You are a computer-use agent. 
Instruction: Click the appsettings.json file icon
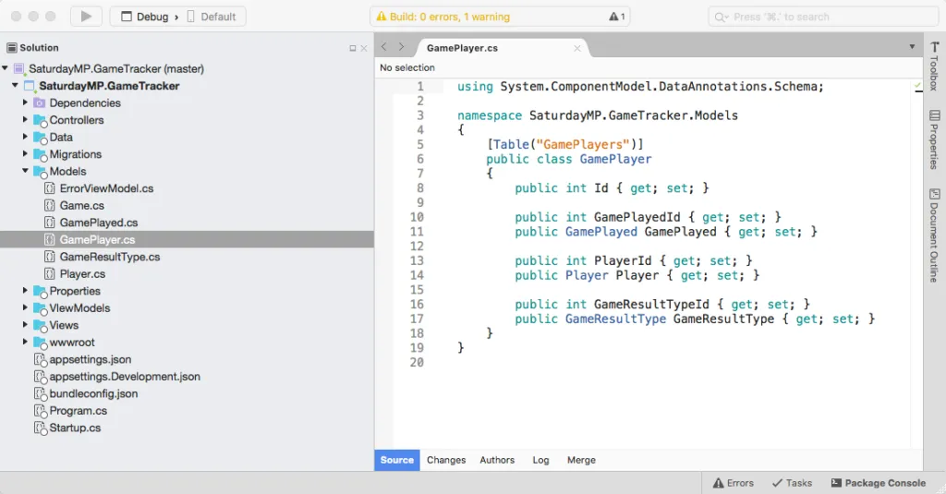[x=40, y=360]
